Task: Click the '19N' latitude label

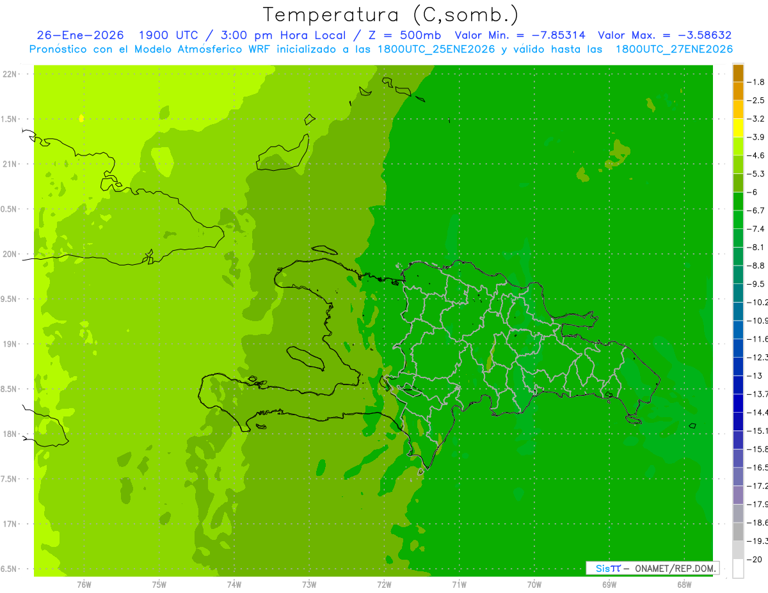Action: click(10, 344)
